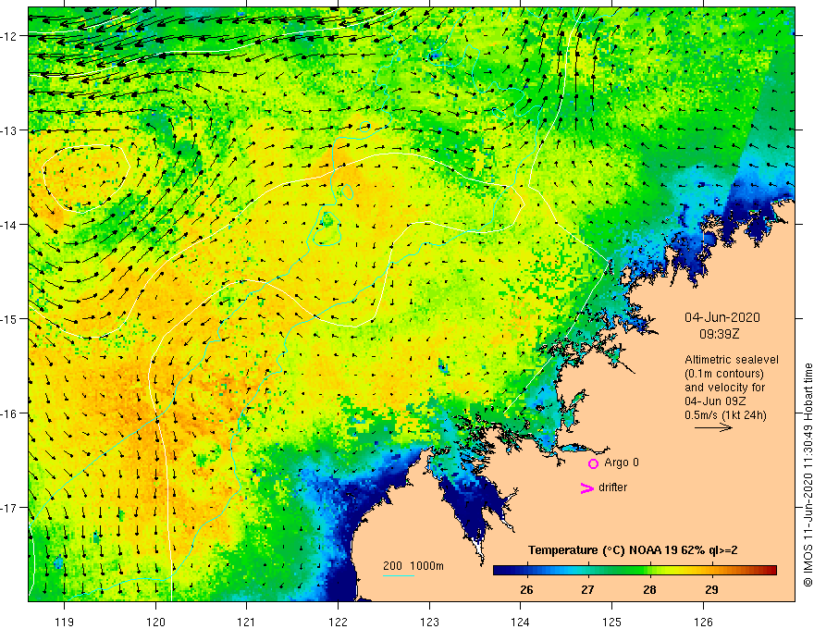Click the longitude axis label 122
This screenshot has height=629, width=814.
click(338, 622)
